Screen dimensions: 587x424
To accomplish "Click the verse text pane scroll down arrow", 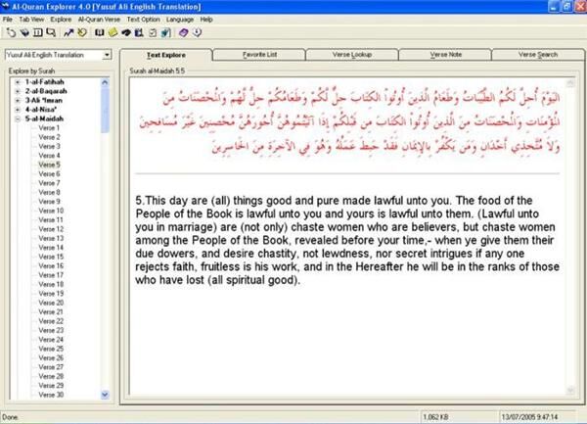I will (570, 391).
